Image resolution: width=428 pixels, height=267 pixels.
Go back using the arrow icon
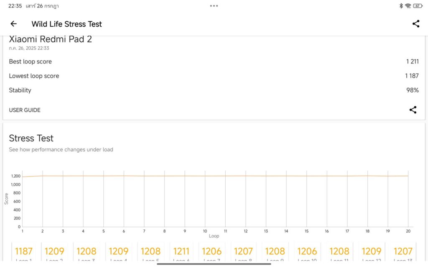tap(13, 24)
